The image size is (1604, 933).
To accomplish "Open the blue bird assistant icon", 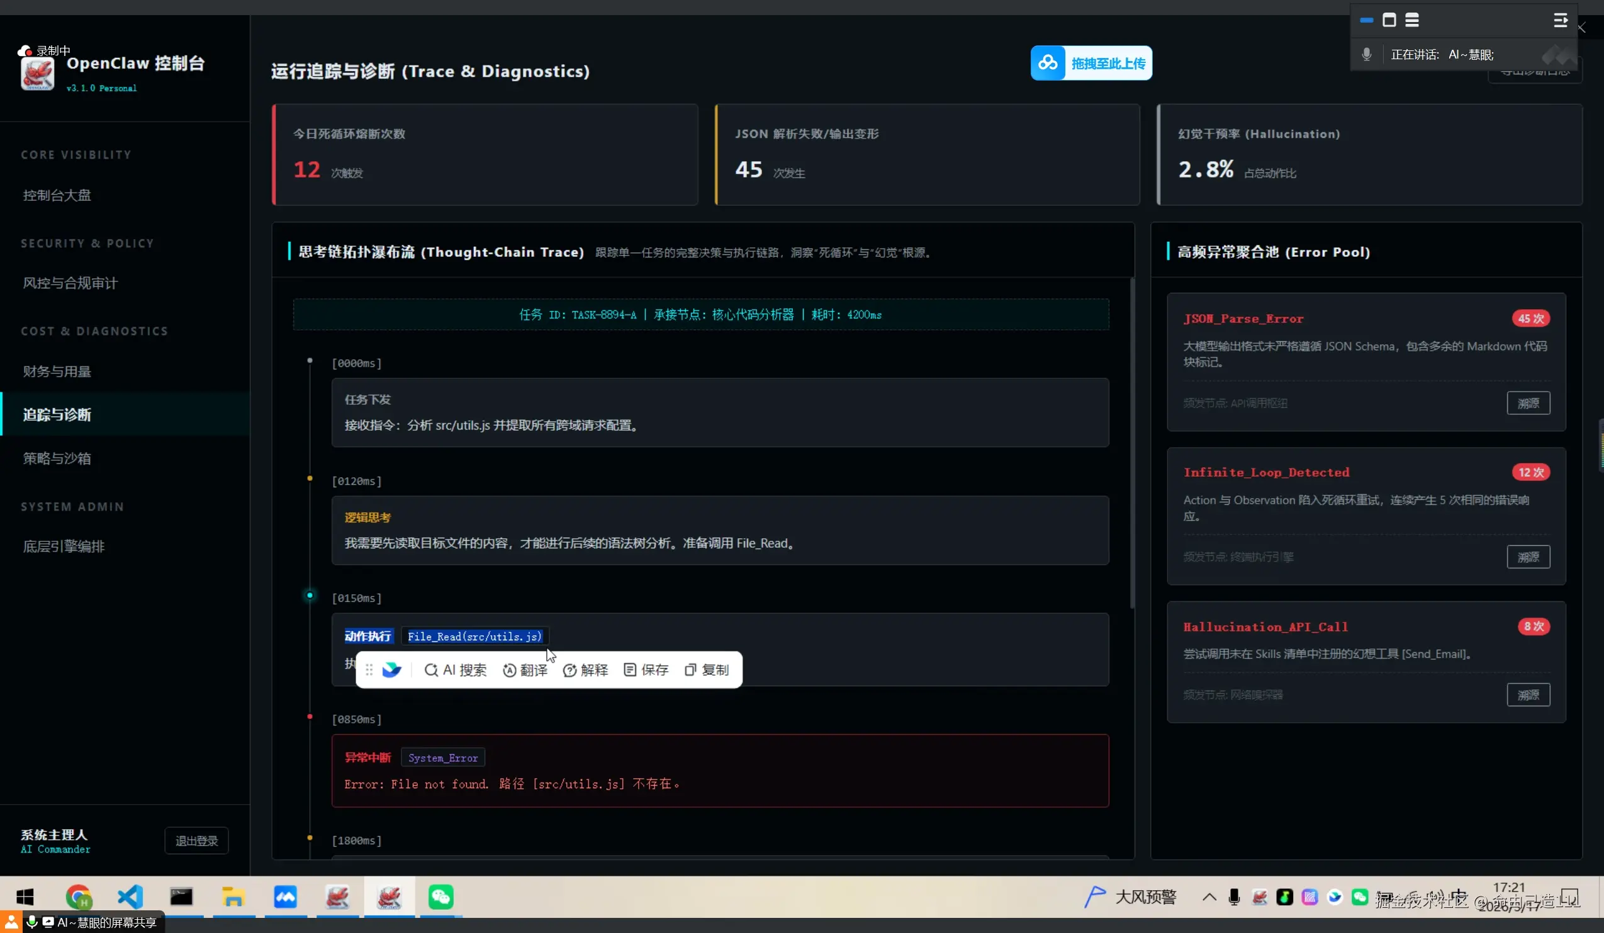I will point(391,670).
